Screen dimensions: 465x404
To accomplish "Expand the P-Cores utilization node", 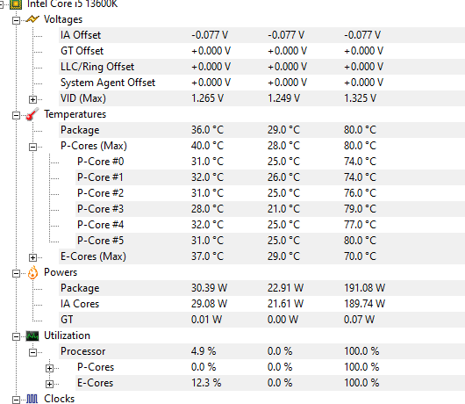I will [x=49, y=368].
